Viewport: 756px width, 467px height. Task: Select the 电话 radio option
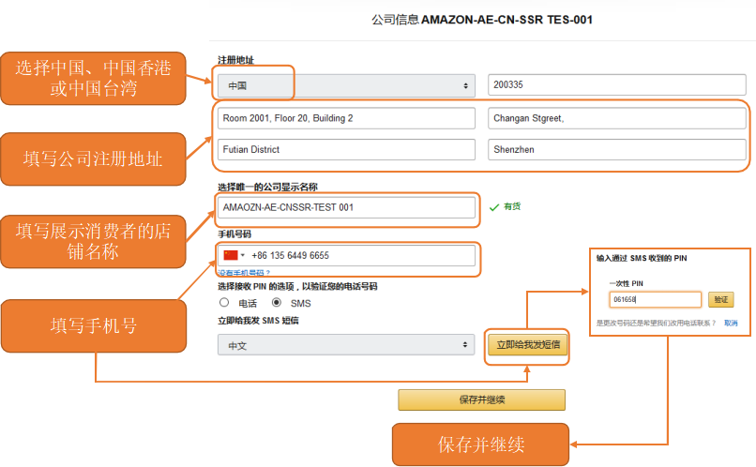pyautogui.click(x=224, y=303)
